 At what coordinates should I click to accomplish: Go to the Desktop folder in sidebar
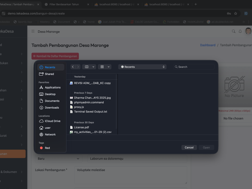[x=50, y=94]
